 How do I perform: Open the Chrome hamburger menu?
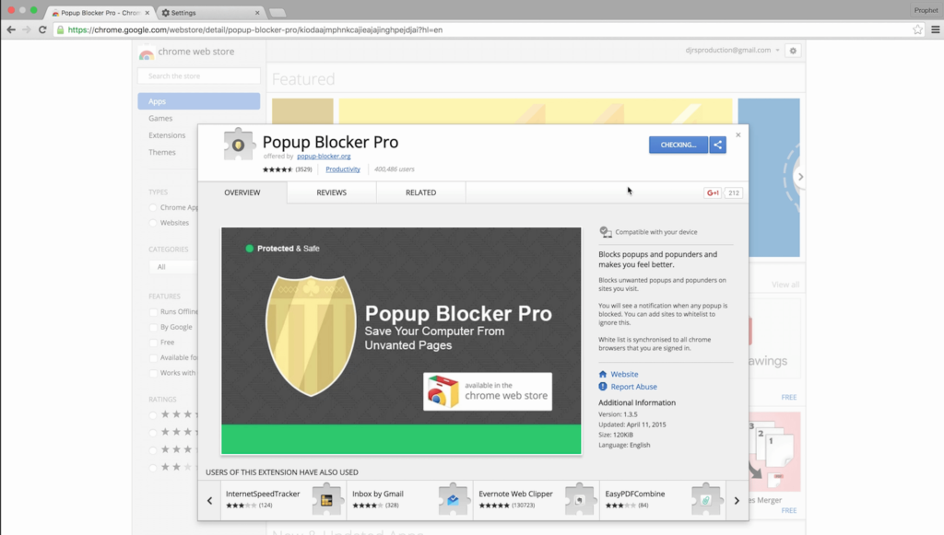(934, 29)
